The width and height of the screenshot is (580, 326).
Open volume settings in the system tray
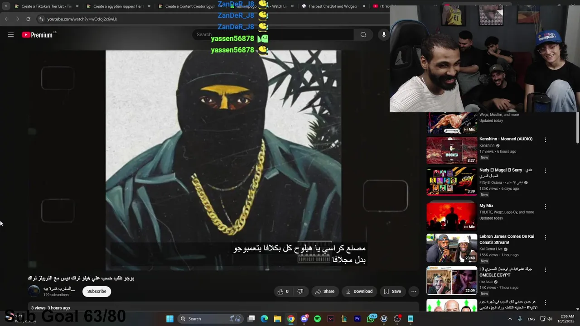coord(550,319)
